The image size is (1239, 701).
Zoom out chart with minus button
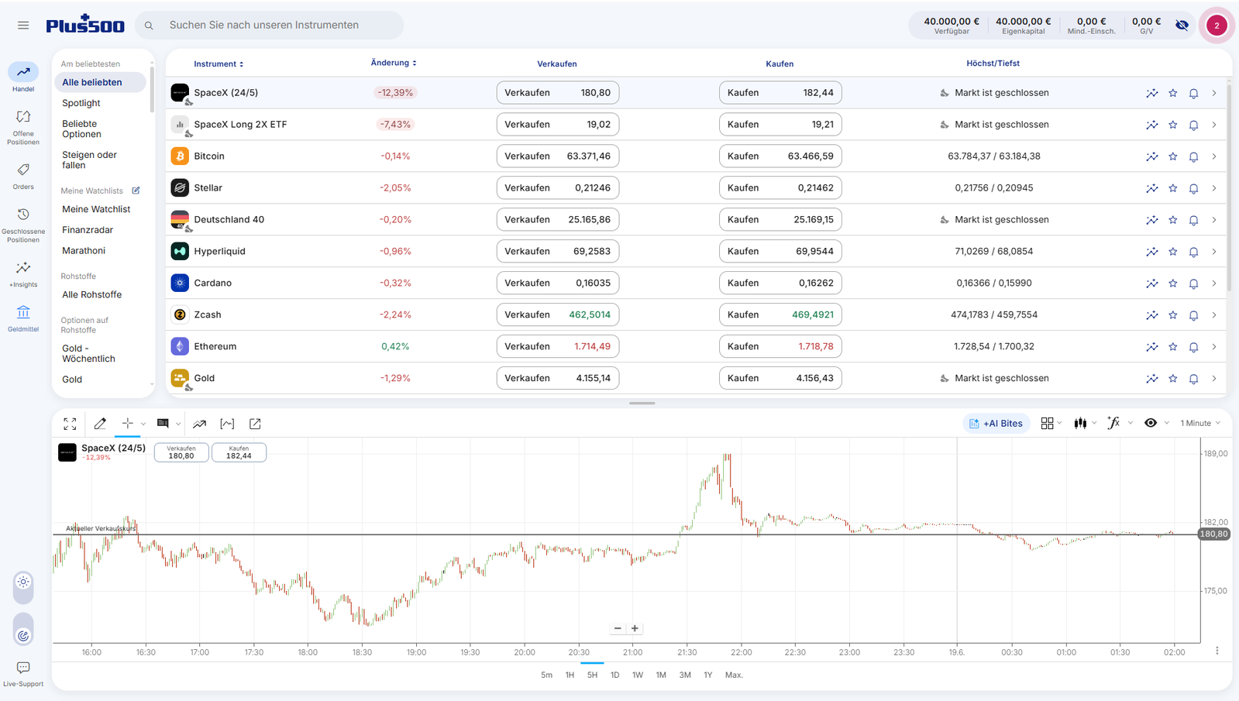[618, 629]
